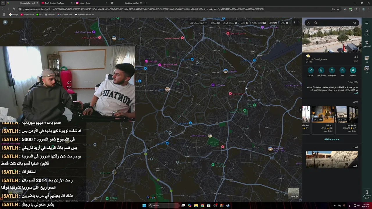Open File Explorer from the taskbar
Screen dimensions: 372x209
click(196, 206)
